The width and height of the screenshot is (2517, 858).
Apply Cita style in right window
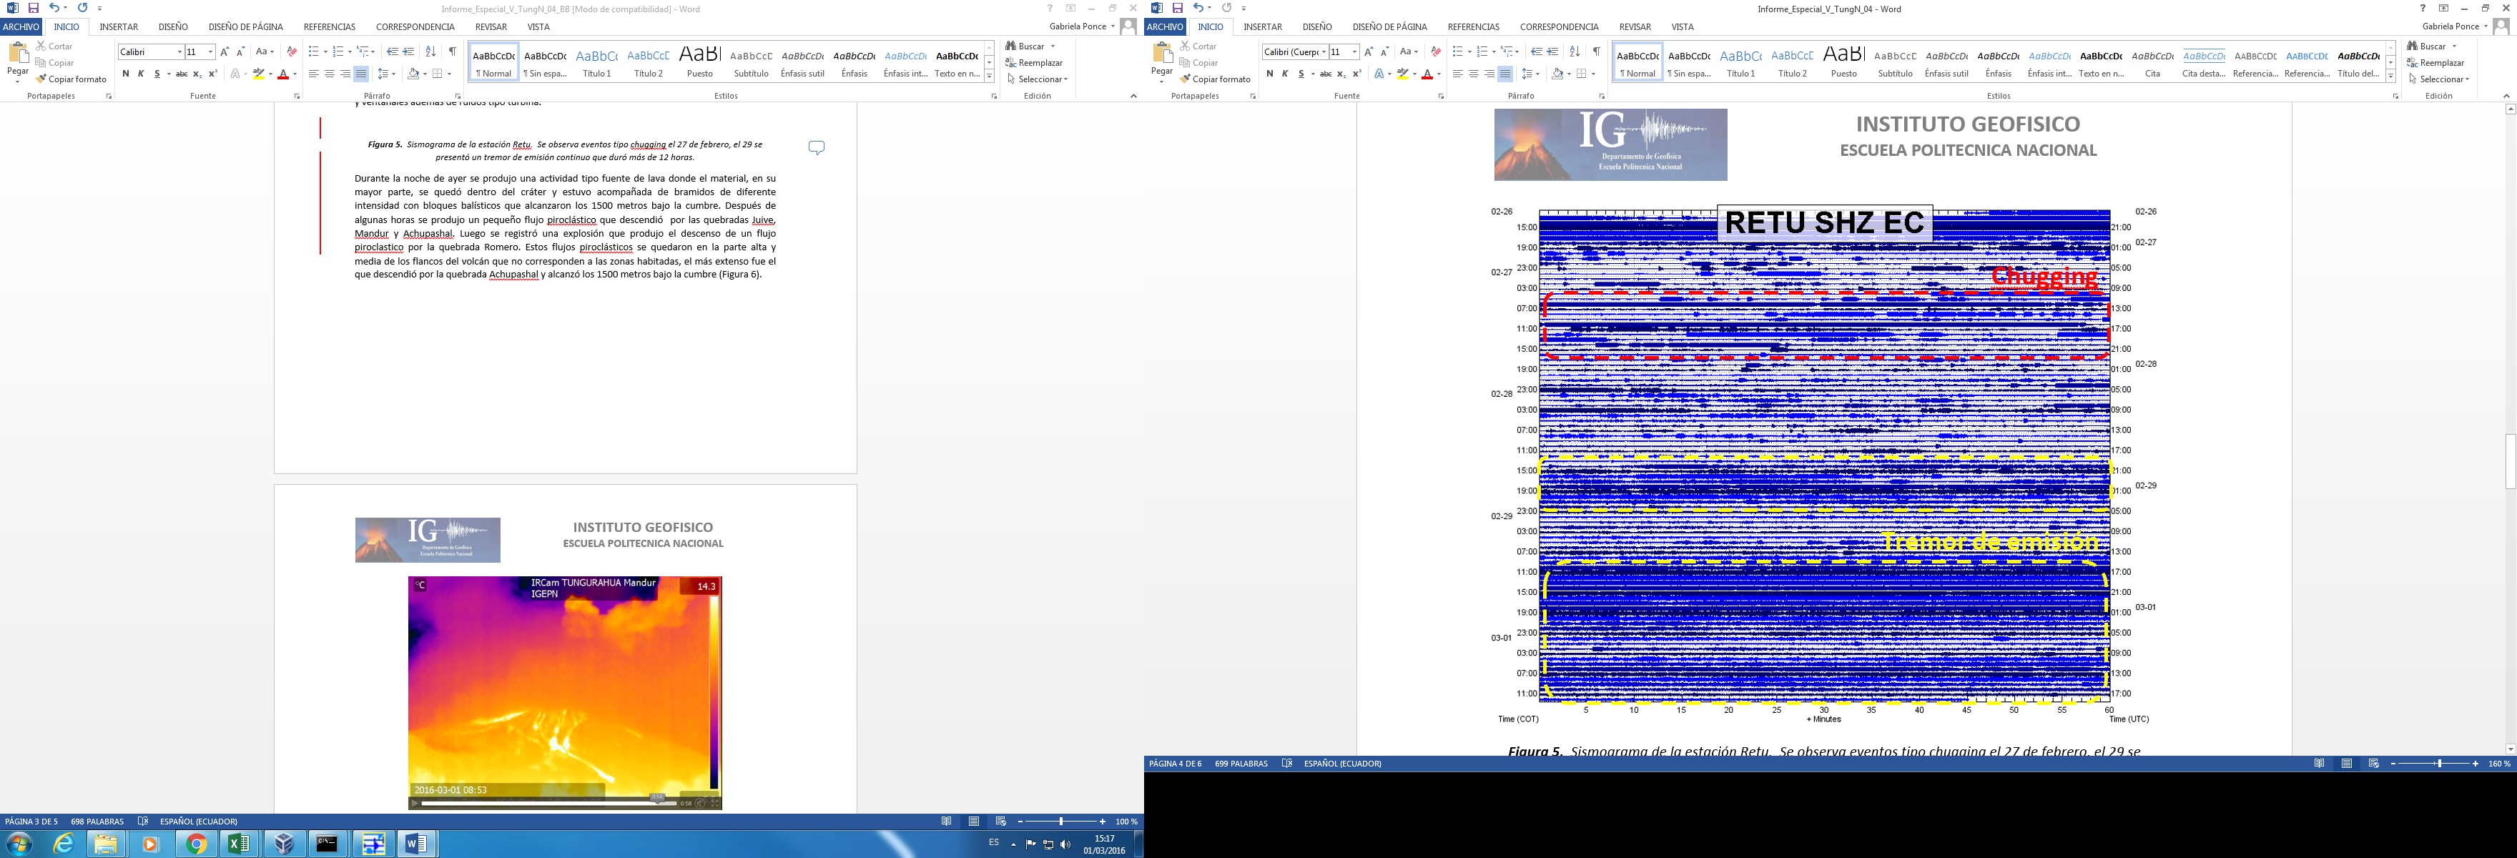pyautogui.click(x=2152, y=61)
